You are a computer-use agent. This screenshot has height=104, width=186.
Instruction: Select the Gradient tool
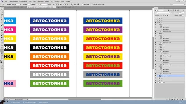(2, 38)
